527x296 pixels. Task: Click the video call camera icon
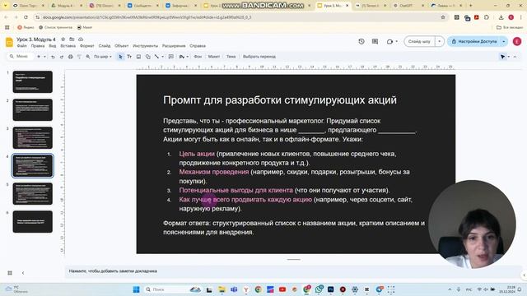point(389,41)
